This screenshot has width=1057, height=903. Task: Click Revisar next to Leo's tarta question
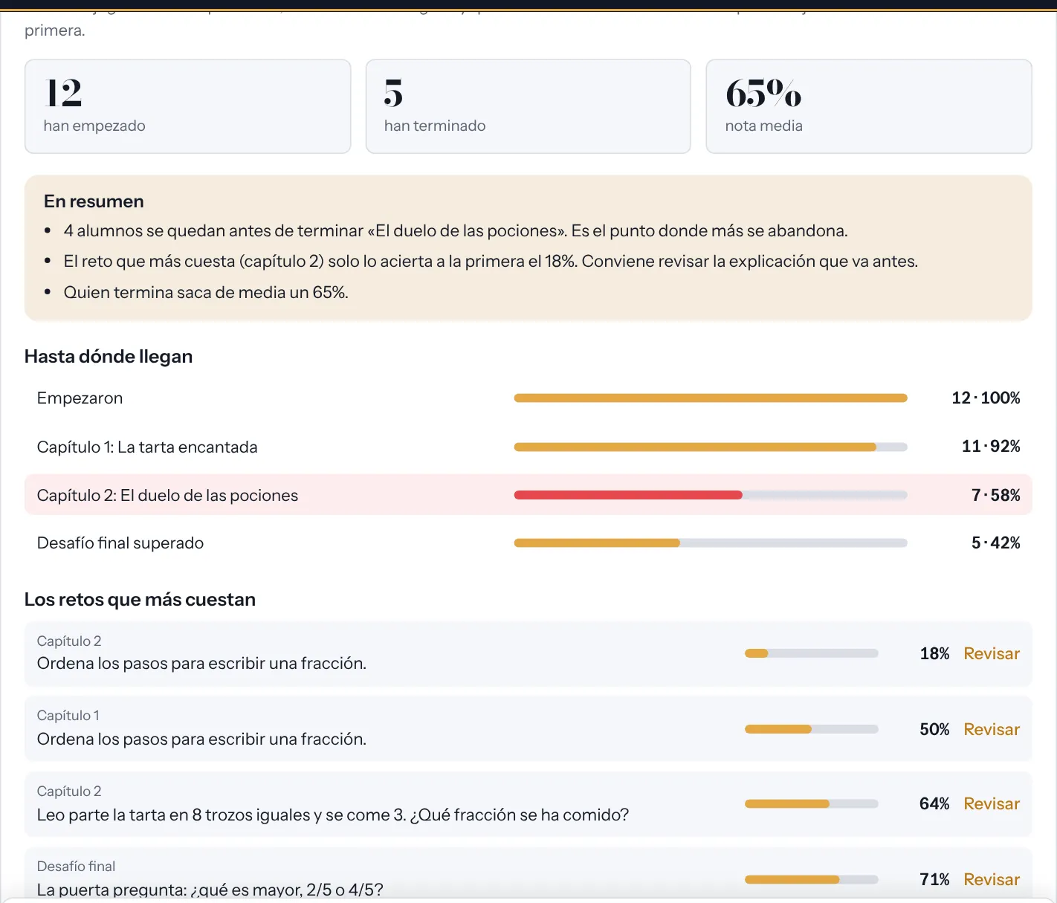[x=992, y=803]
